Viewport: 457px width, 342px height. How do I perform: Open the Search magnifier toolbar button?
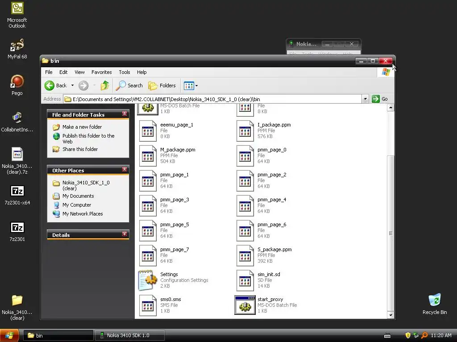pos(129,85)
